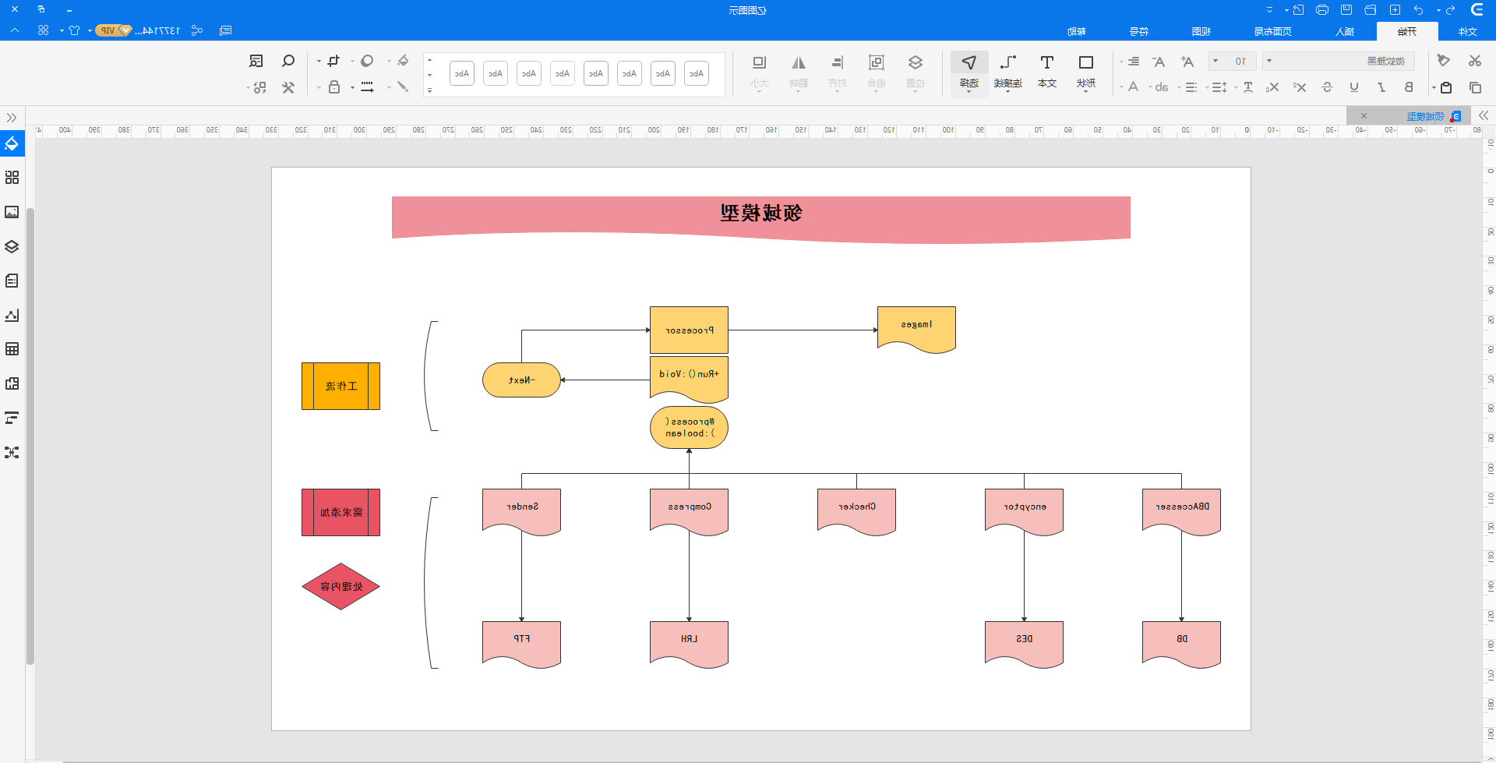
Task: Open the Size (大小) tool
Action: coord(760,72)
